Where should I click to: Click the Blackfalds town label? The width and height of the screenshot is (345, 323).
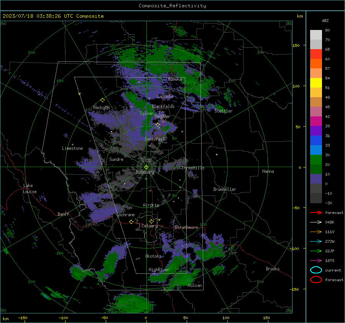[163, 106]
